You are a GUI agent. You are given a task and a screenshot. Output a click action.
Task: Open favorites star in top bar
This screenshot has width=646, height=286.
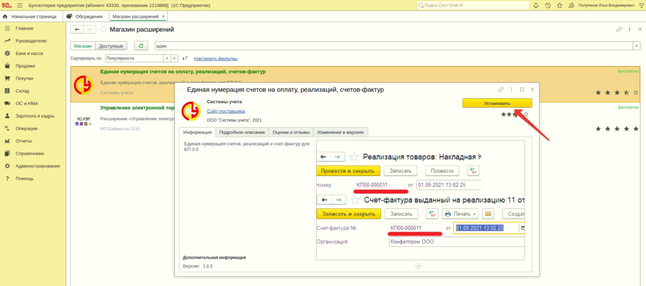coord(560,5)
